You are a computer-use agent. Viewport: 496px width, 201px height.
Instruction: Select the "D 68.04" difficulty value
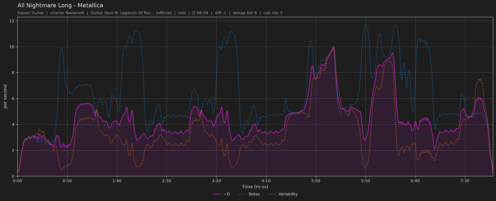[x=200, y=13]
